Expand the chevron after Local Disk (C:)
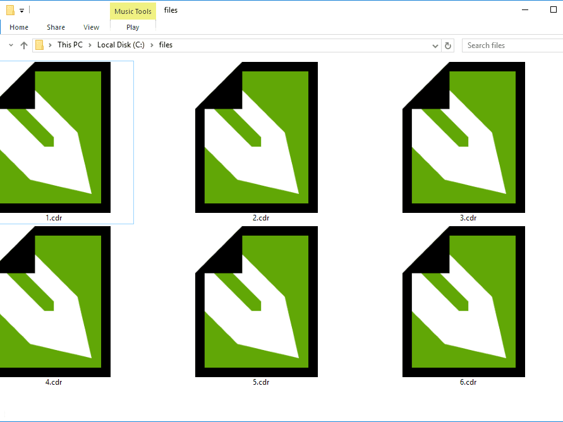Screen dimensions: 563x422 point(152,45)
